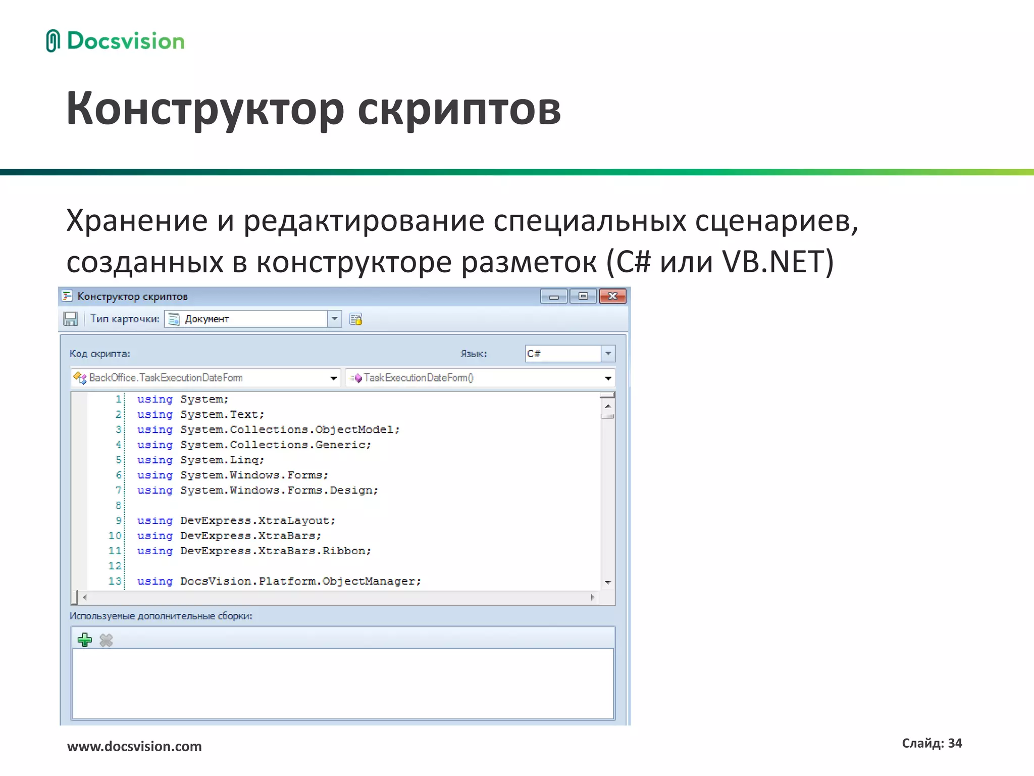The image size is (1034, 776).
Task: Click the green plus add assembly icon
Action: (85, 640)
